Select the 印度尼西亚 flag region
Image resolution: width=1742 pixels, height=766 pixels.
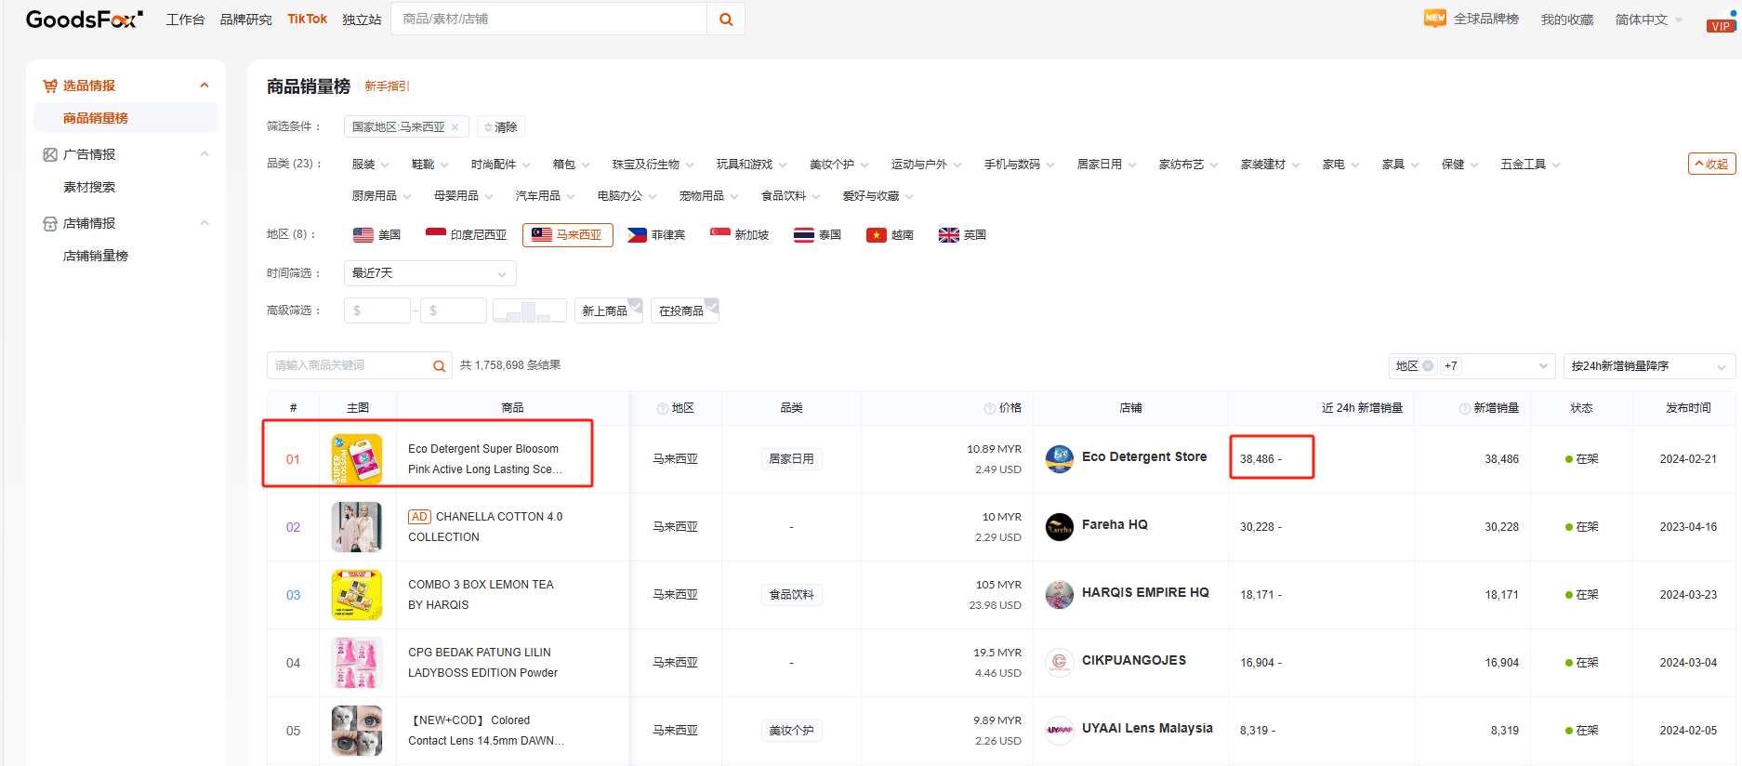pos(467,235)
